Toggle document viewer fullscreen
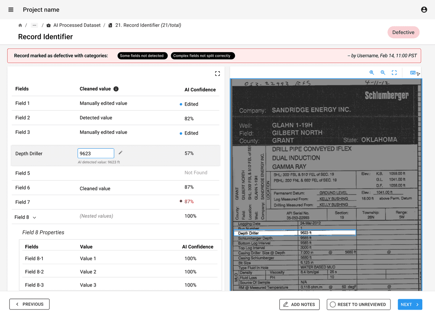 click(394, 73)
